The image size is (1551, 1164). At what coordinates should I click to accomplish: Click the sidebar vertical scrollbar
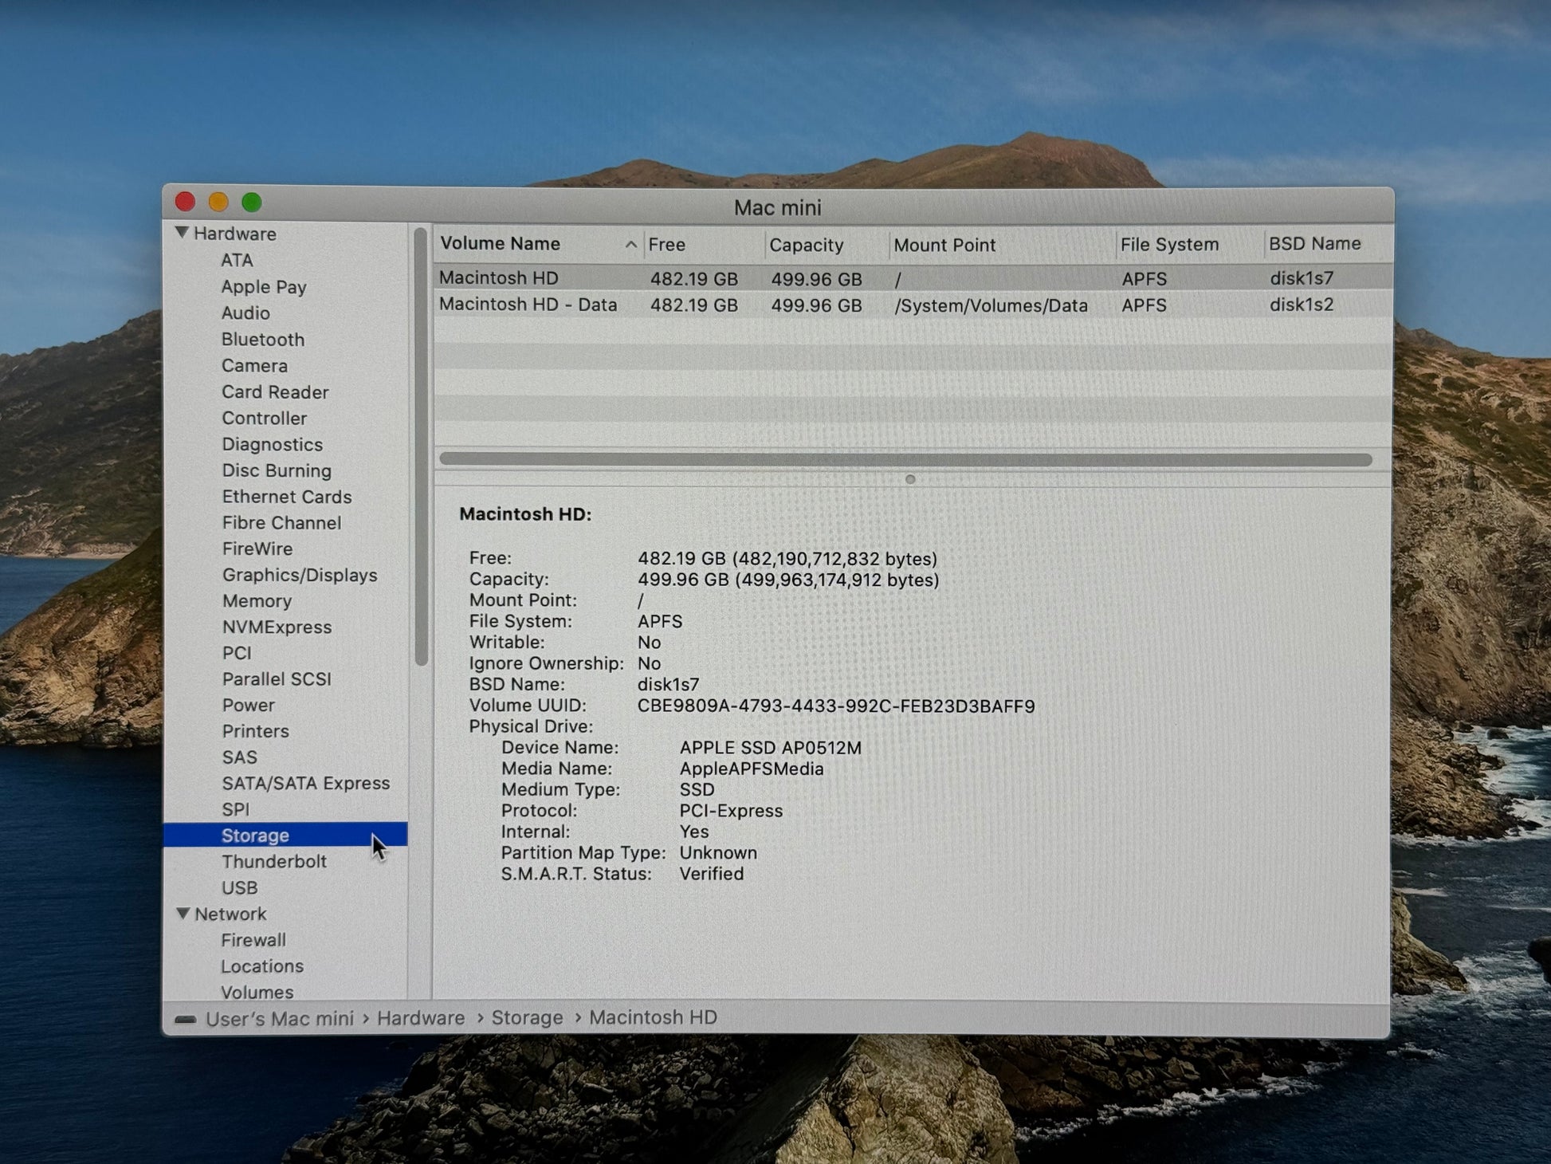coord(421,446)
